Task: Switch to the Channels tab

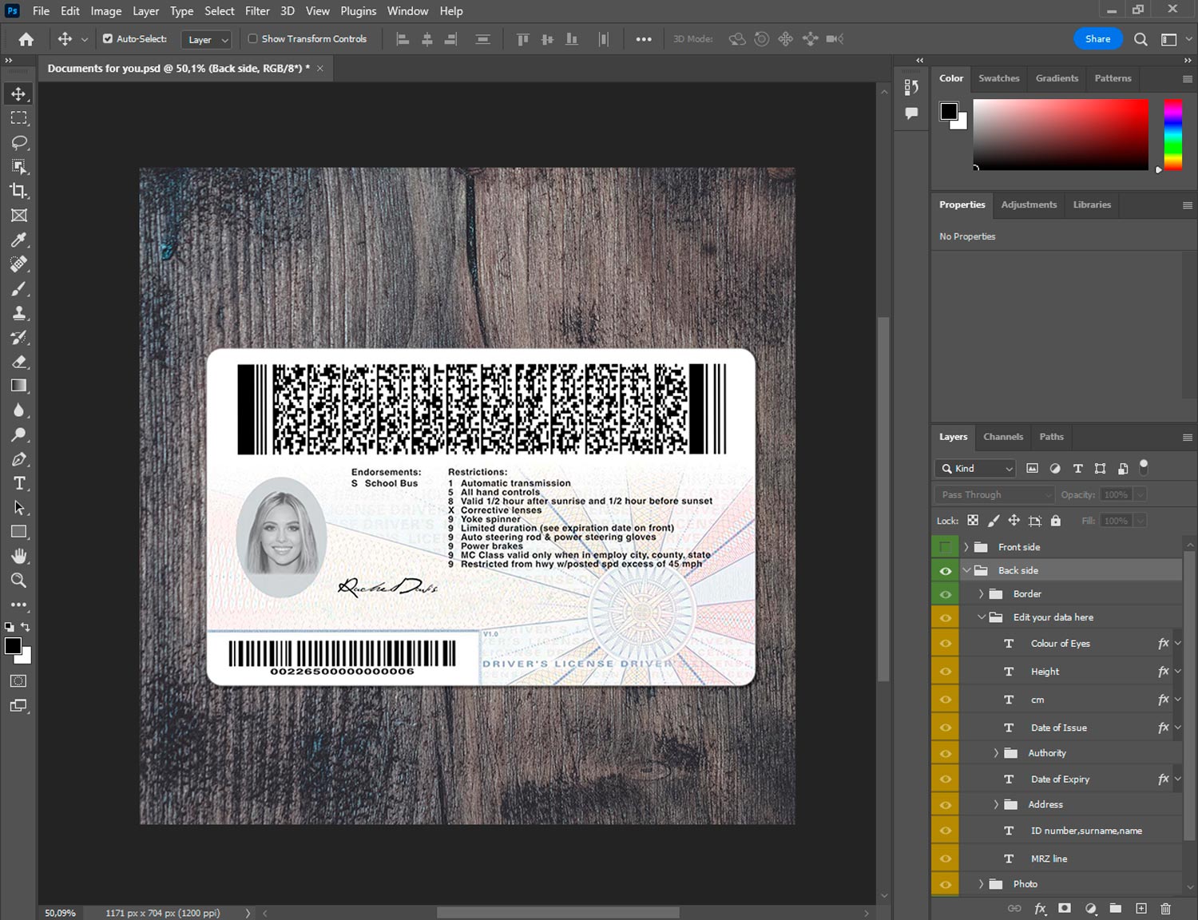Action: [1002, 437]
